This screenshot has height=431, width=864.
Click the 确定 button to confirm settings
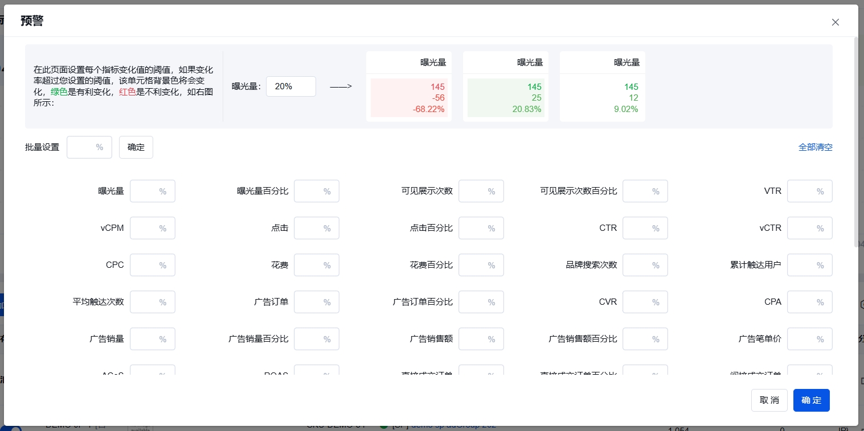pyautogui.click(x=811, y=400)
